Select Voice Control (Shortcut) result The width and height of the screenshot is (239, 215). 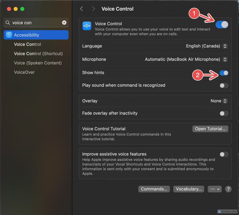(38, 54)
